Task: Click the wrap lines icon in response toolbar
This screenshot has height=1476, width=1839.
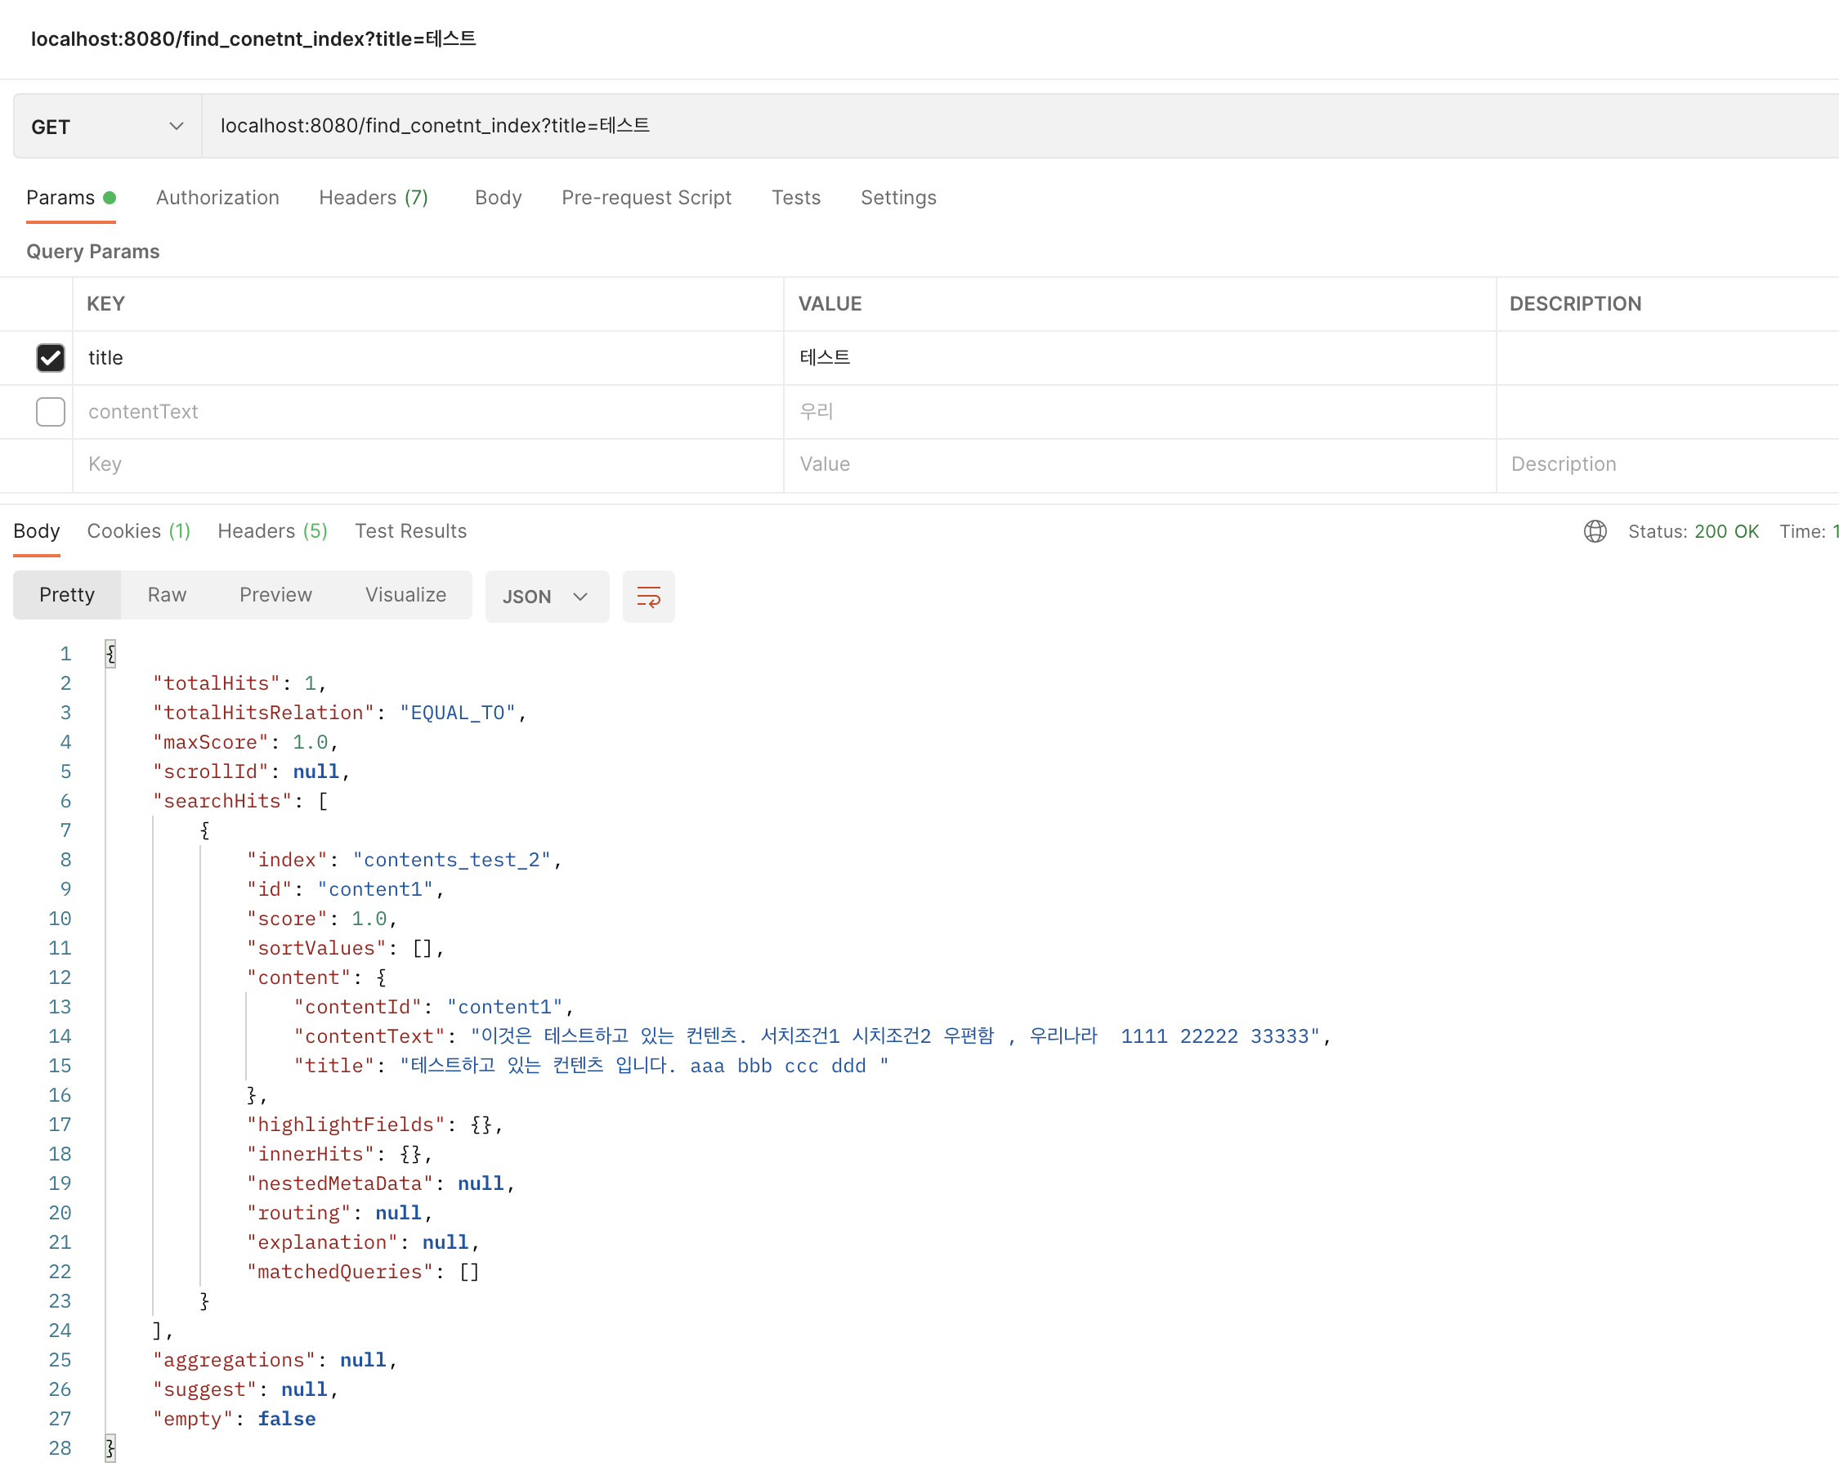Action: coord(648,596)
